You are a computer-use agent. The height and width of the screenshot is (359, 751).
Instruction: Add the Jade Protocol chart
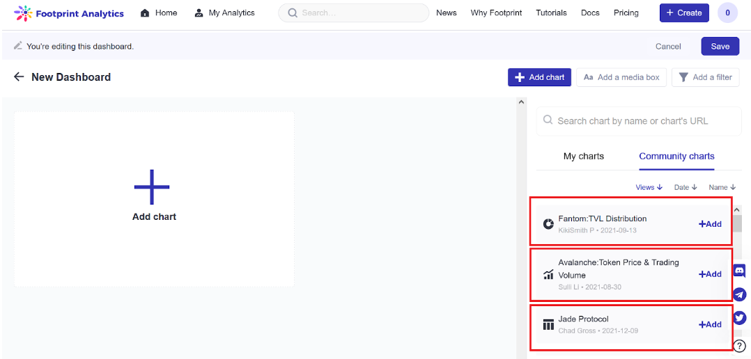point(710,324)
